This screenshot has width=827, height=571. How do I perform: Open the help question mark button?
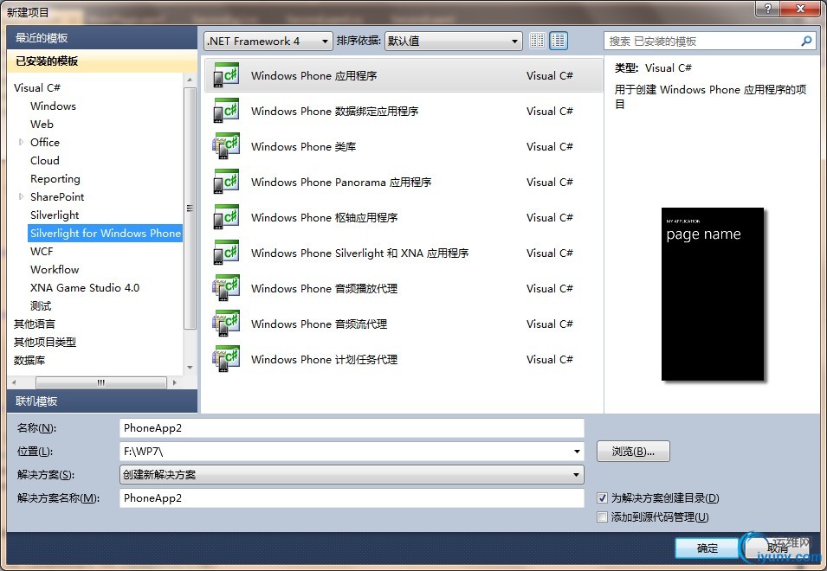click(767, 8)
